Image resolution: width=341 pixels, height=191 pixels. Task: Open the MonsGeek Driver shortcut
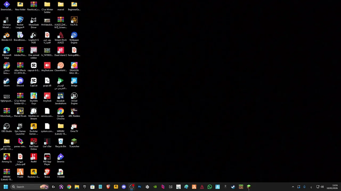tap(34, 23)
